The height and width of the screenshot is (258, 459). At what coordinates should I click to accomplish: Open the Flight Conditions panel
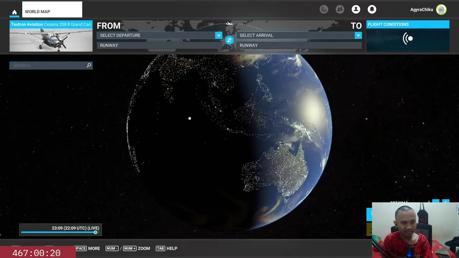(x=408, y=36)
